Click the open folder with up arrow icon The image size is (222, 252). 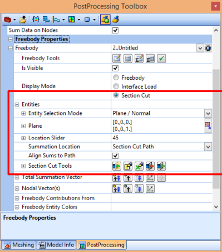coord(23,20)
